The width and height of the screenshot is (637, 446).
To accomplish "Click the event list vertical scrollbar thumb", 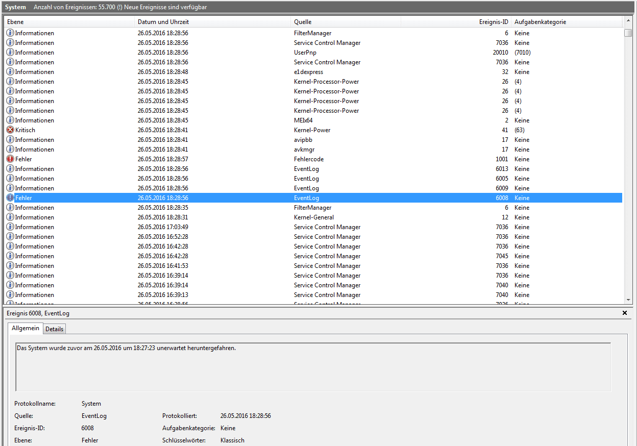I will tap(628, 33).
